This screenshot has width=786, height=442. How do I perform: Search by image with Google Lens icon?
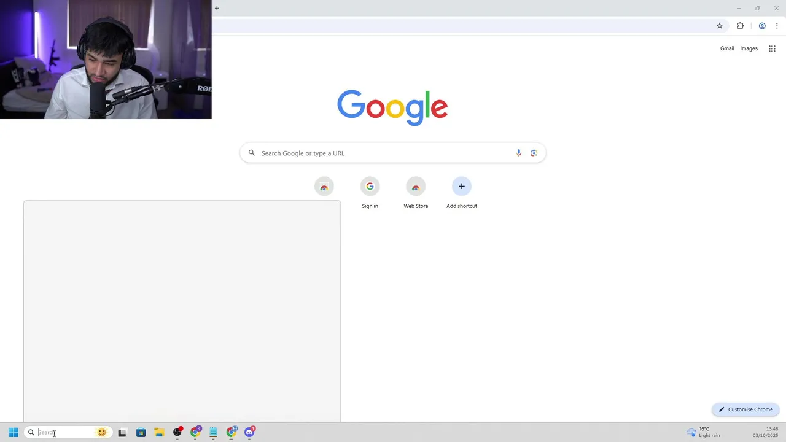click(534, 153)
